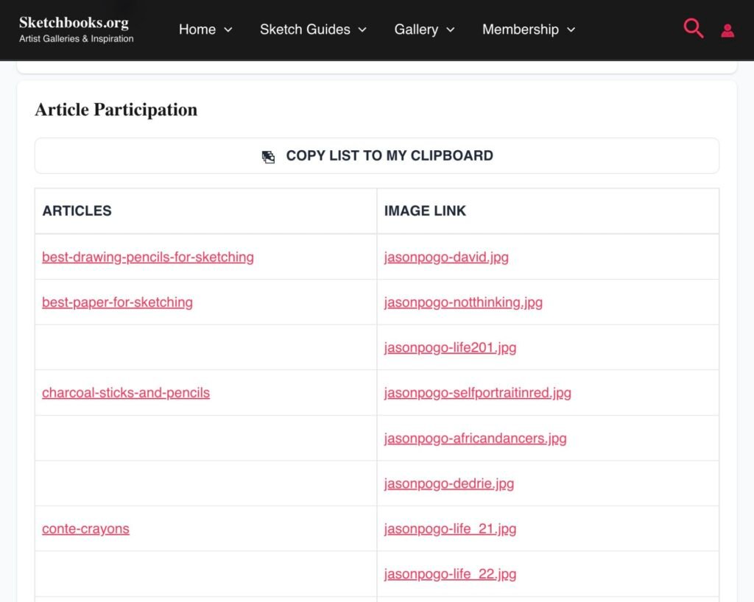Click the Articles column header
754x602 pixels.
77,210
